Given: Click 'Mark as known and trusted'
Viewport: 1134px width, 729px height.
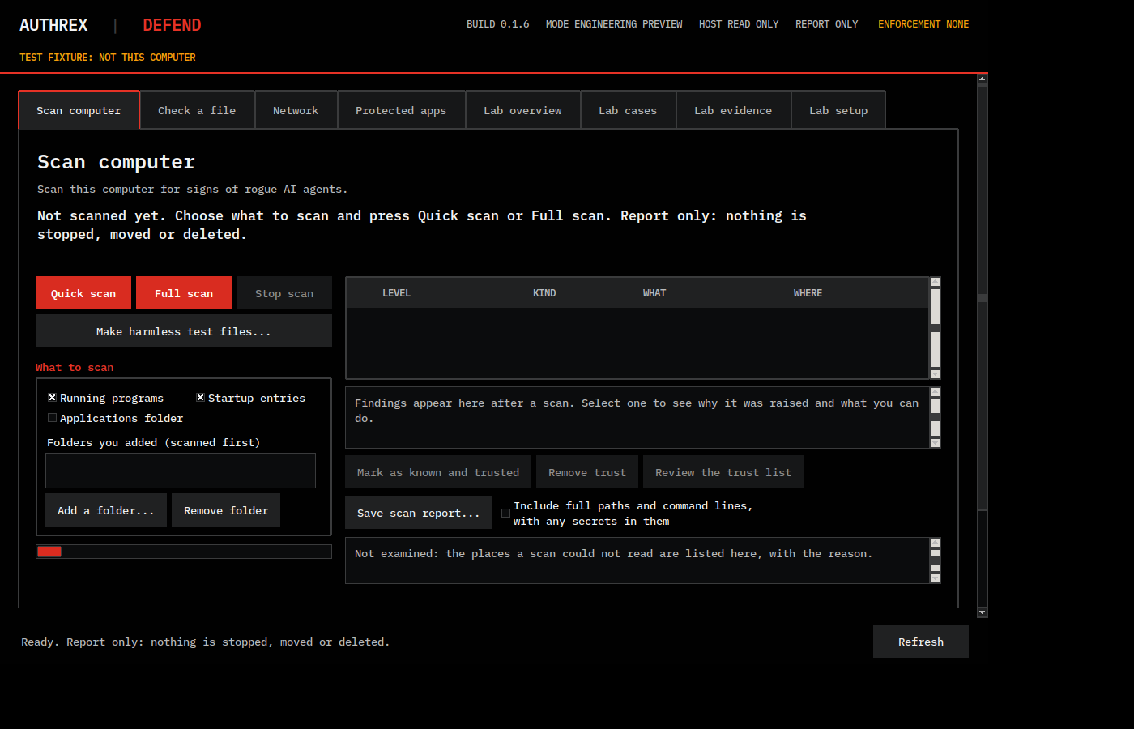Looking at the screenshot, I should (438, 472).
